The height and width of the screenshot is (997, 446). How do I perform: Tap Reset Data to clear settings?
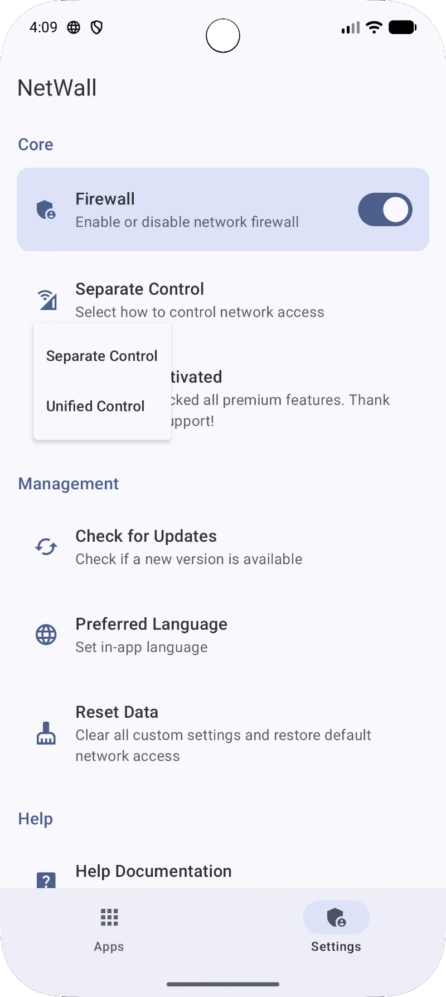click(x=223, y=733)
